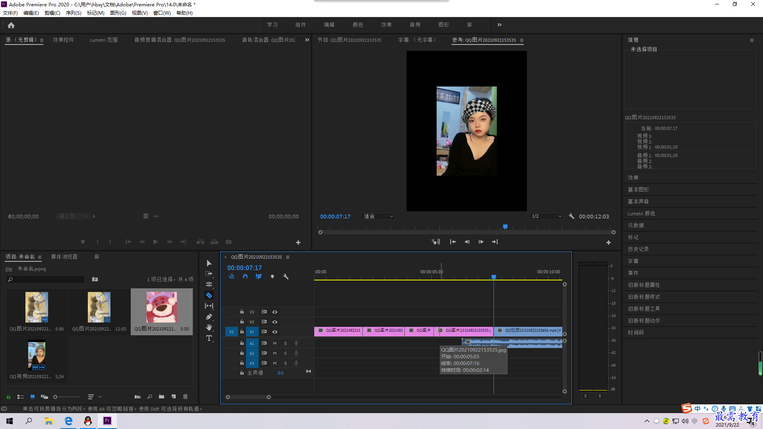Open Program monitor settings wrench
This screenshot has height=429, width=763.
[571, 216]
